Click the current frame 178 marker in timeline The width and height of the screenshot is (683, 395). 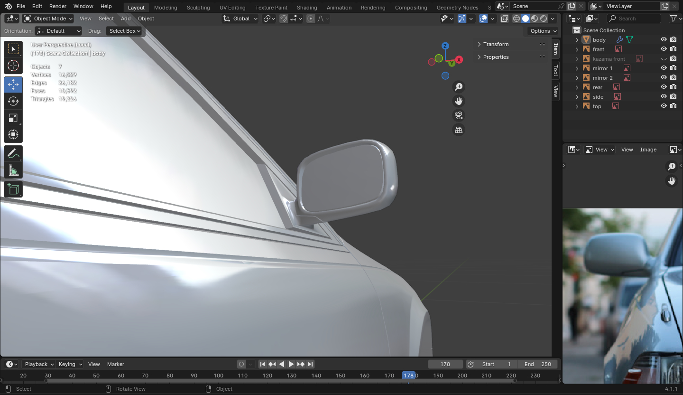coord(408,376)
